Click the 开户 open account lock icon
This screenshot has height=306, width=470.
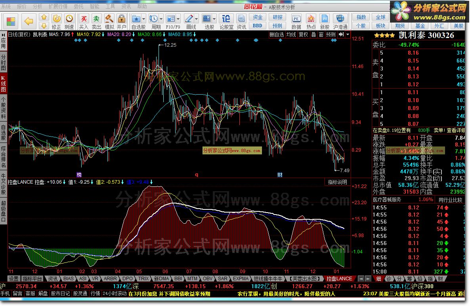click(121, 22)
